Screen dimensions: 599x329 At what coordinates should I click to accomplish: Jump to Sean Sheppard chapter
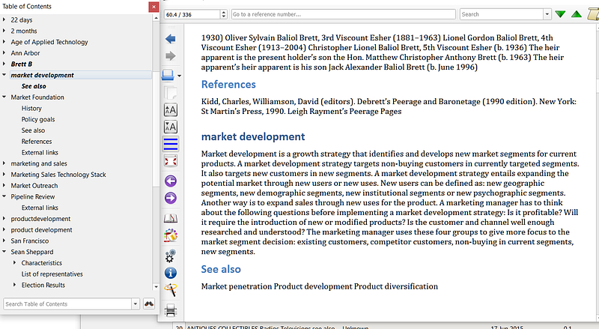[31, 252]
